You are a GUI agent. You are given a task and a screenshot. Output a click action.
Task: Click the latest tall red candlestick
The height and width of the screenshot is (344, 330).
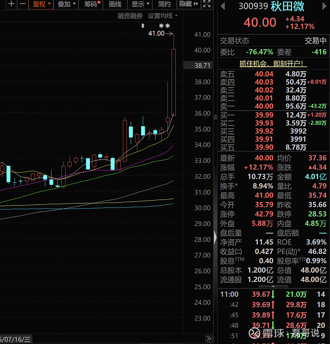174,82
